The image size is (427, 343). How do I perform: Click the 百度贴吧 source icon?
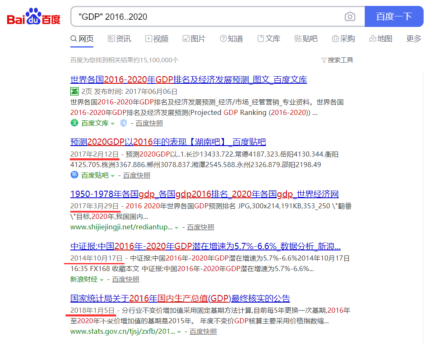[74, 175]
